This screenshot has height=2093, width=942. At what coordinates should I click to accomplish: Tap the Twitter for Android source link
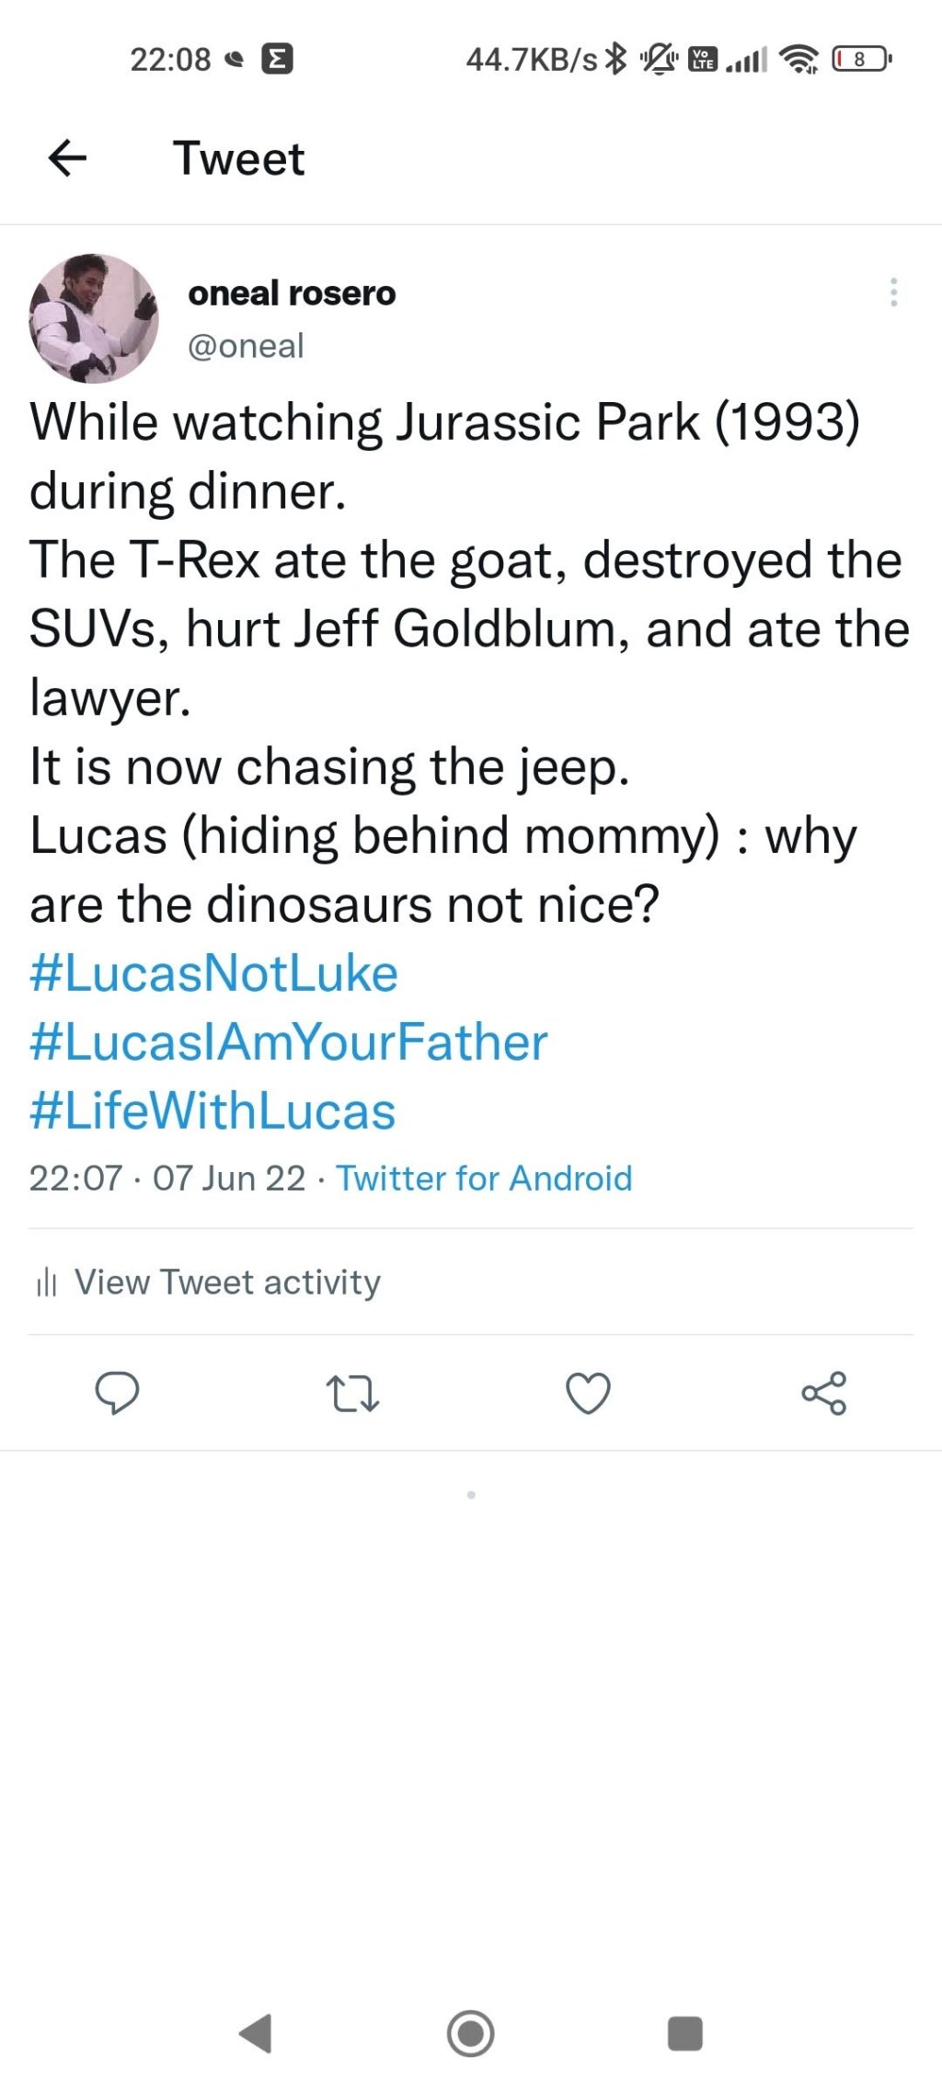tap(484, 1179)
